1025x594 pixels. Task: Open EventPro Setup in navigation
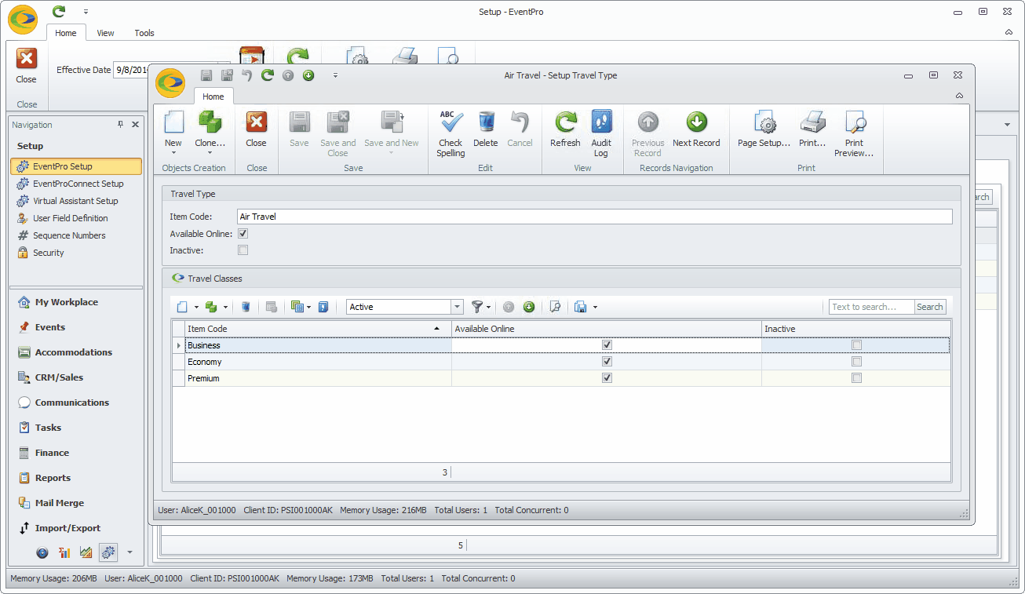[76, 166]
